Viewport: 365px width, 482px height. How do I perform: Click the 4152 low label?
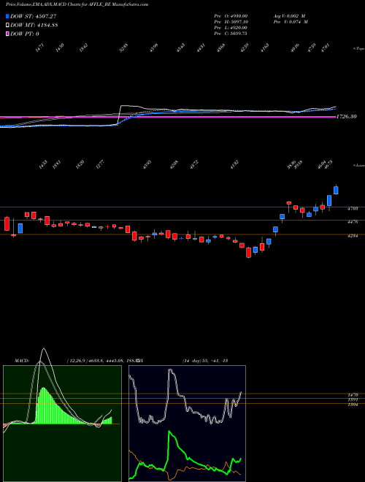[234, 165]
